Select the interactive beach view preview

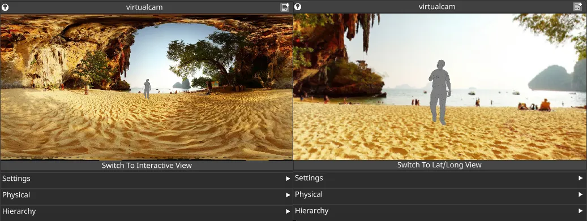tap(440, 86)
